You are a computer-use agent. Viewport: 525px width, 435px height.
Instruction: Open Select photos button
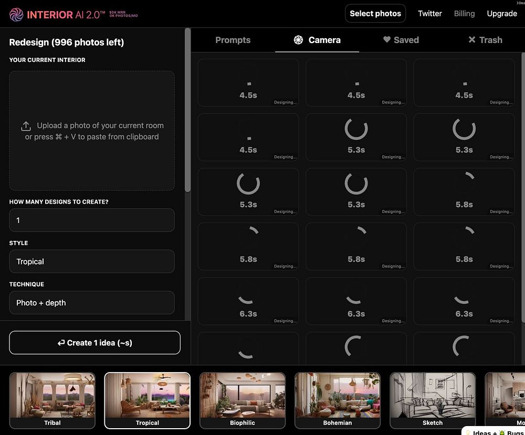pyautogui.click(x=375, y=14)
